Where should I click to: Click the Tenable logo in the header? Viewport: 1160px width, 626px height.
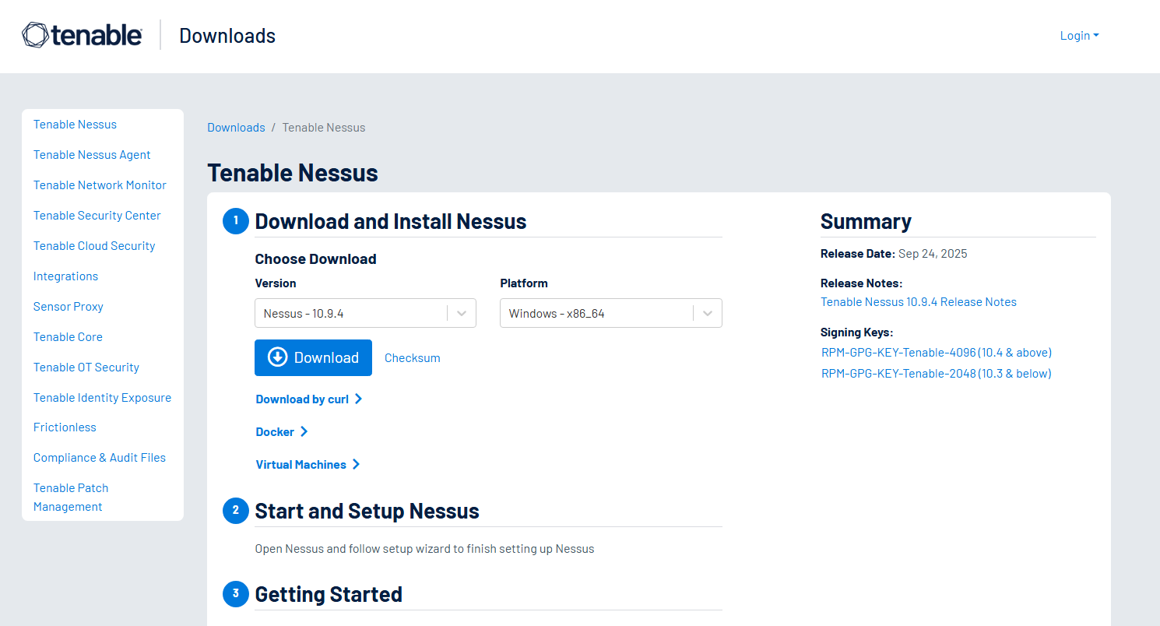coord(82,36)
